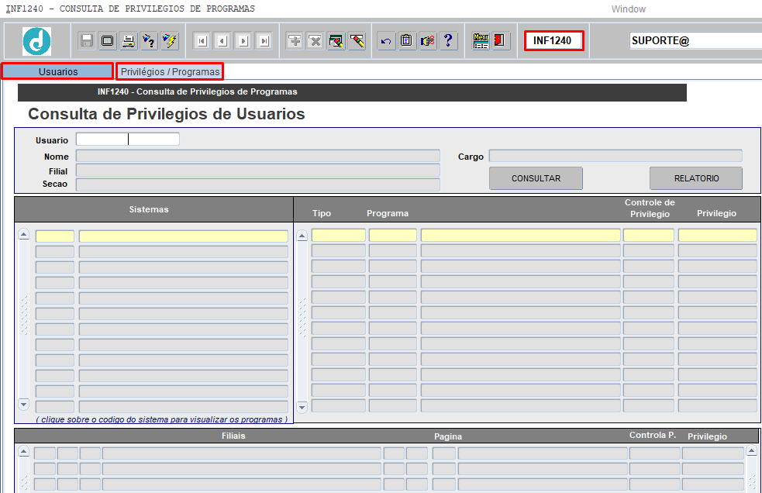Screen dimensions: 762x493
Task: Click the Execute Query lightning icon
Action: 170,41
